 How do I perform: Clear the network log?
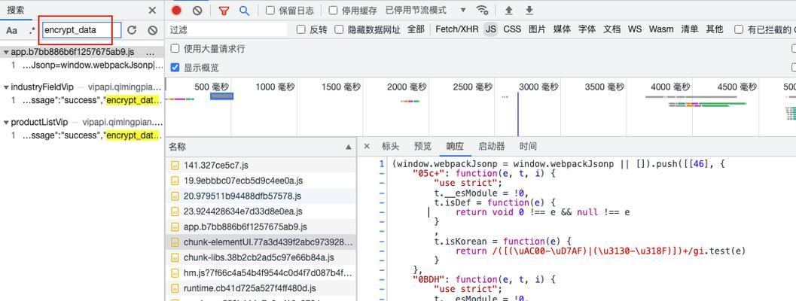click(x=197, y=10)
